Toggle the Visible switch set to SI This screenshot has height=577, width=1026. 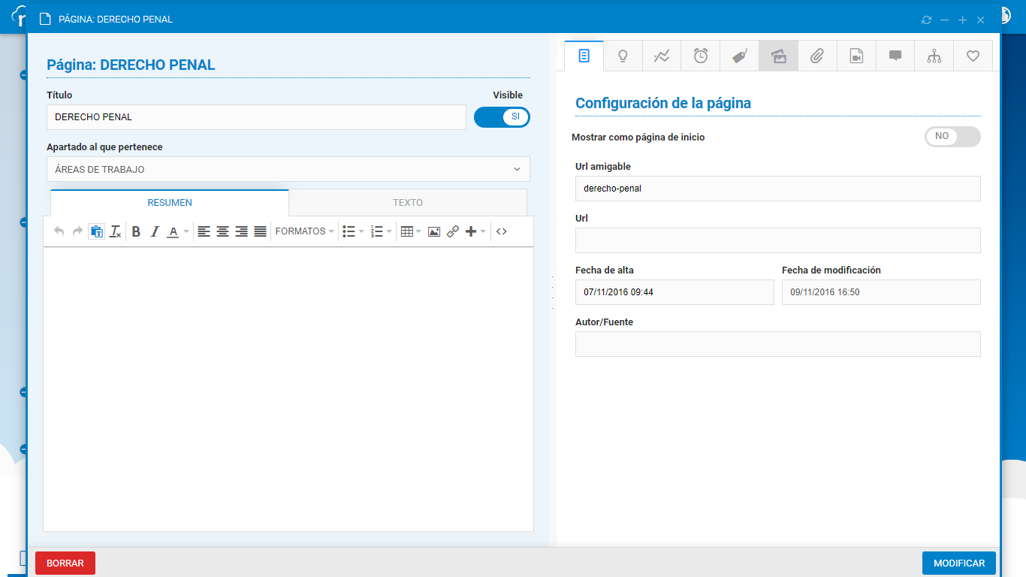click(x=502, y=116)
